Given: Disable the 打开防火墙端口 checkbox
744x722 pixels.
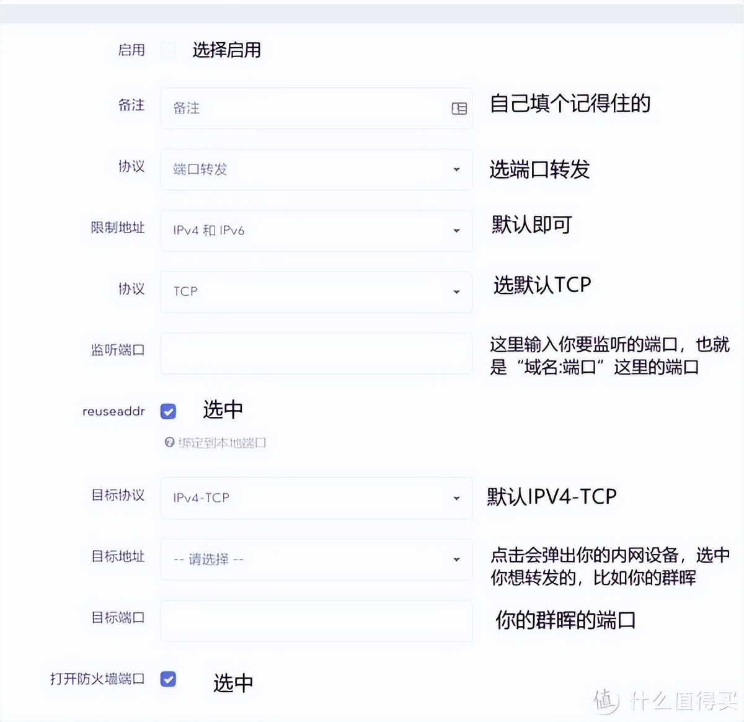Looking at the screenshot, I should click(168, 679).
